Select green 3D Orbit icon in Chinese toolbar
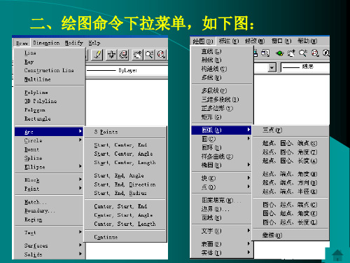The image size is (350, 263). [279, 53]
